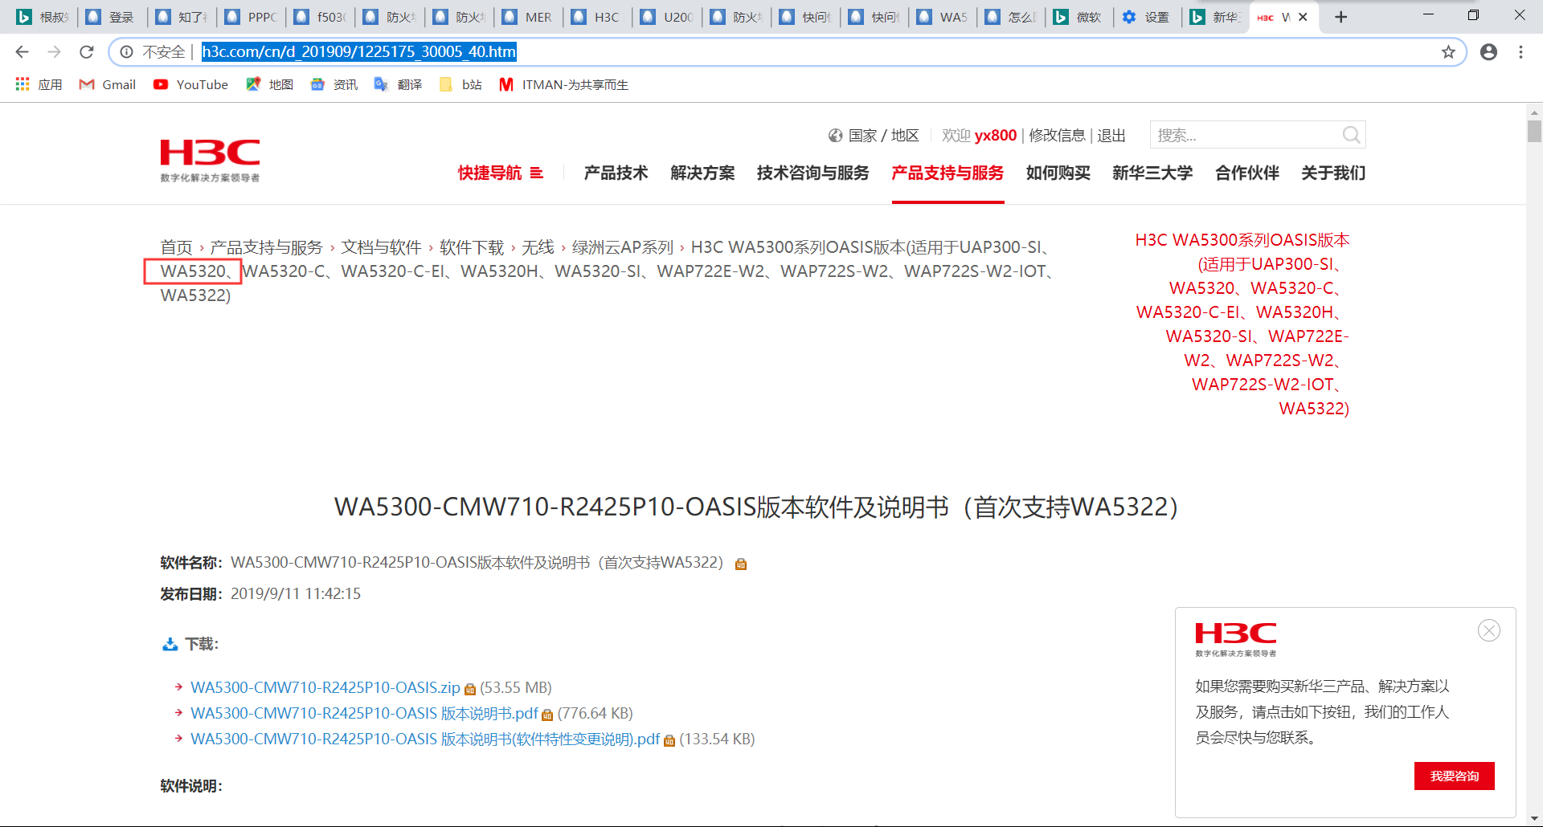Open the OASIS 版本说明书.pdf link
Screen dimensions: 1543x827
(364, 714)
